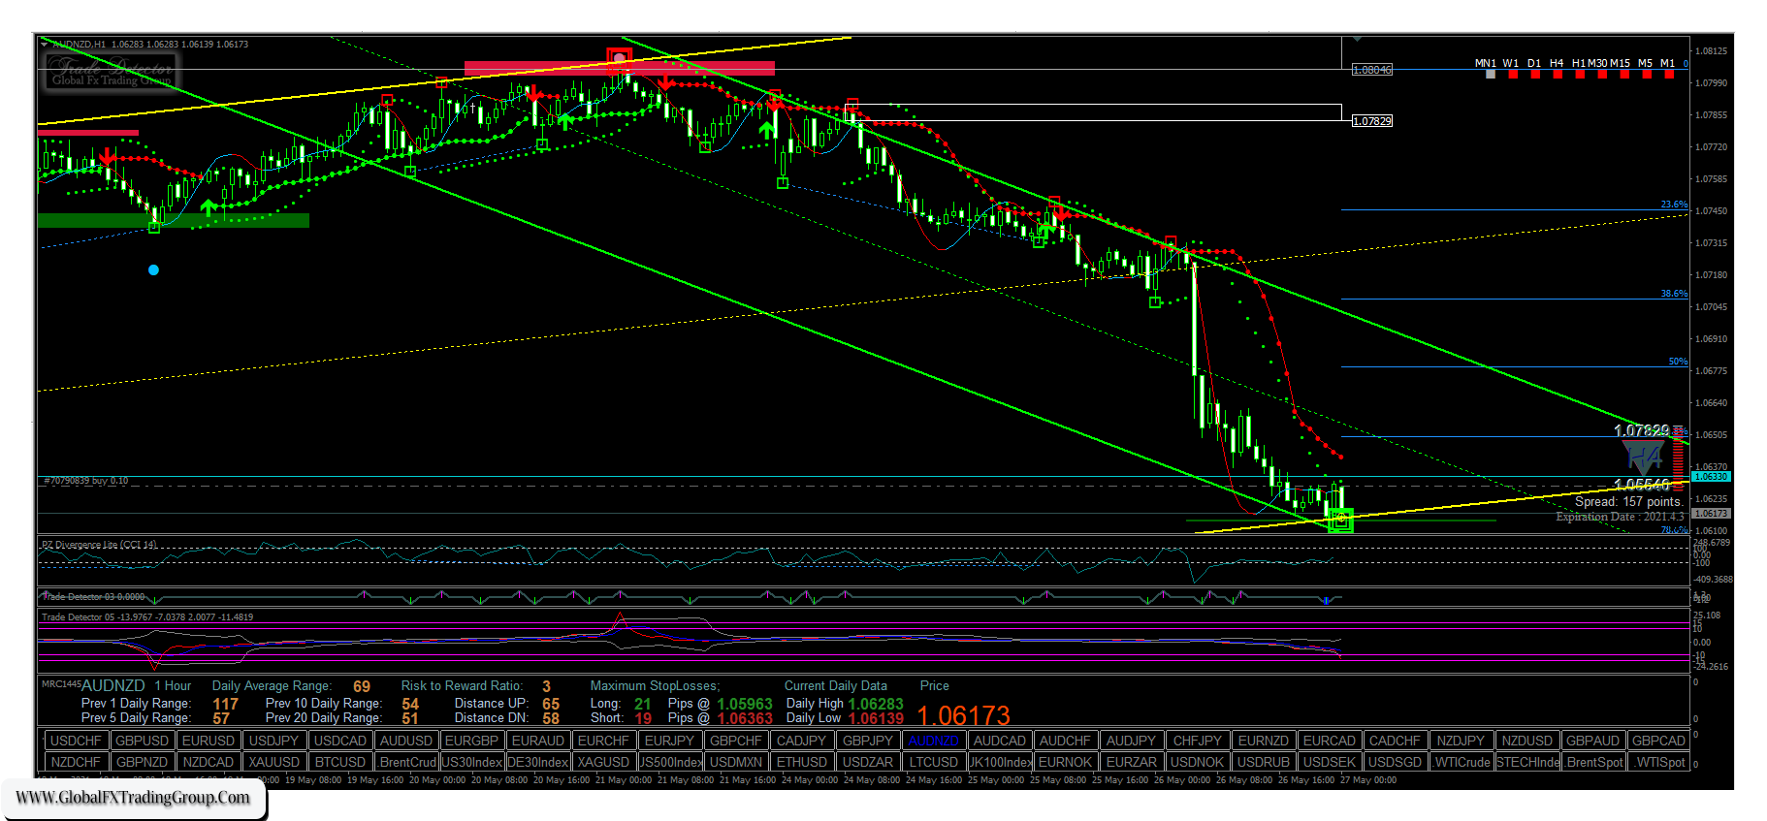
Task: Open the BTCUSD symbol chart button
Action: click(x=340, y=762)
